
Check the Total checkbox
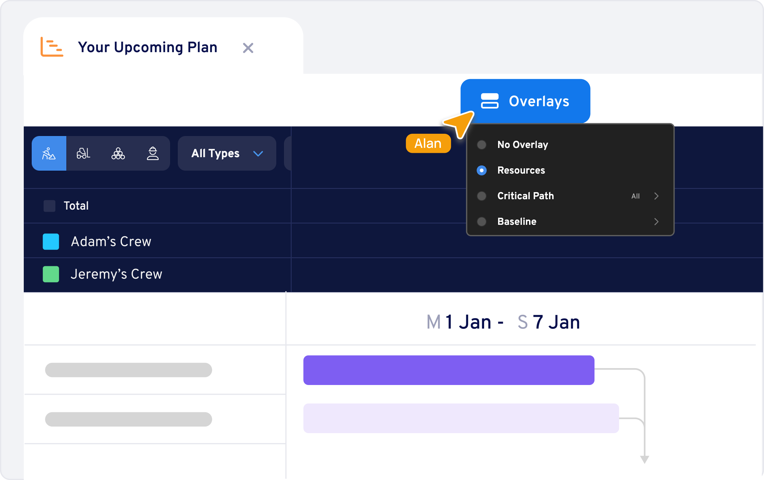49,206
